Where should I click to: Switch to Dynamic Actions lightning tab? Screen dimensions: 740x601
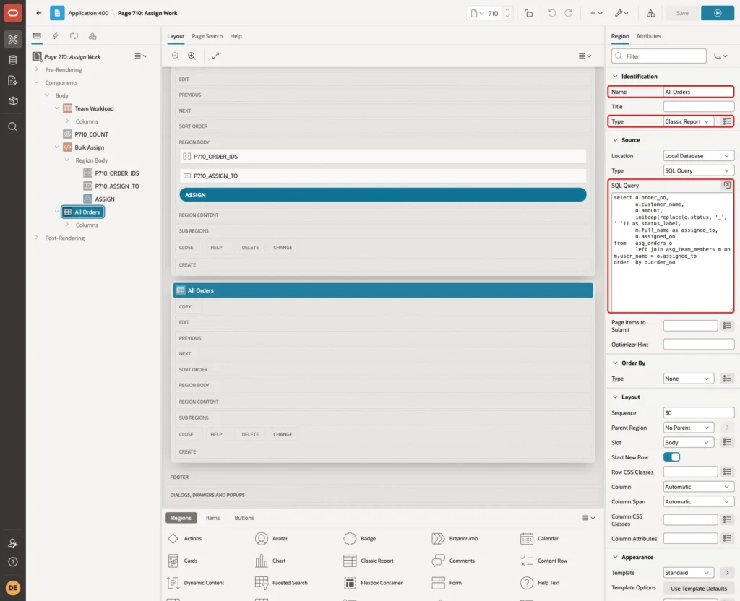tap(55, 36)
